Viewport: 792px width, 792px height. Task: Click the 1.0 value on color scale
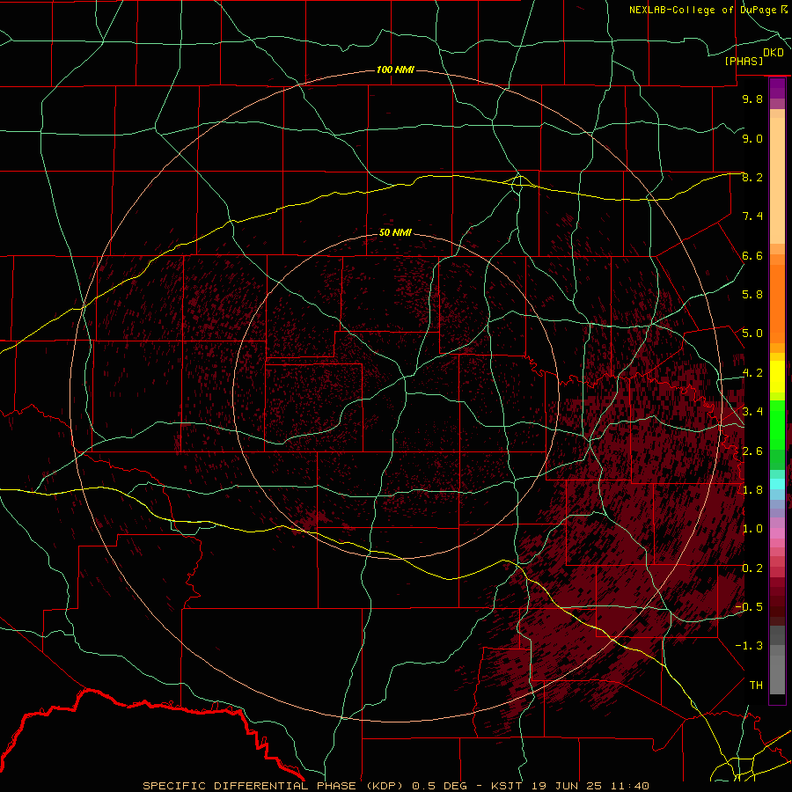pyautogui.click(x=752, y=529)
